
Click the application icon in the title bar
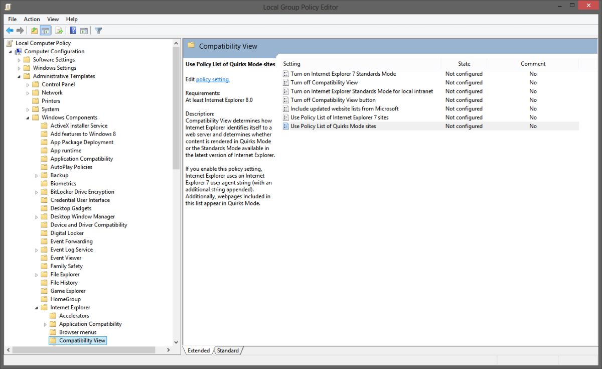point(8,7)
